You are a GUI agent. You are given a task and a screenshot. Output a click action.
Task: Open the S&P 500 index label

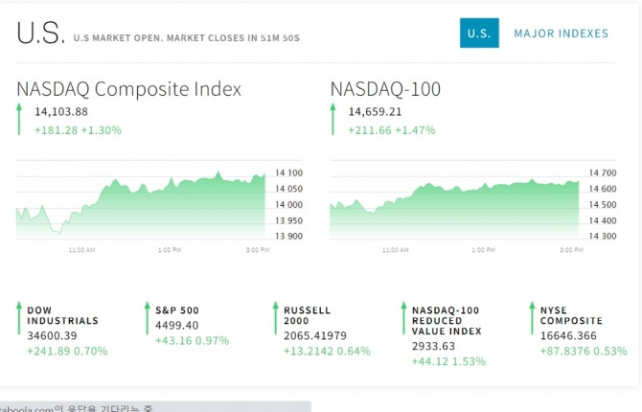tap(176, 310)
